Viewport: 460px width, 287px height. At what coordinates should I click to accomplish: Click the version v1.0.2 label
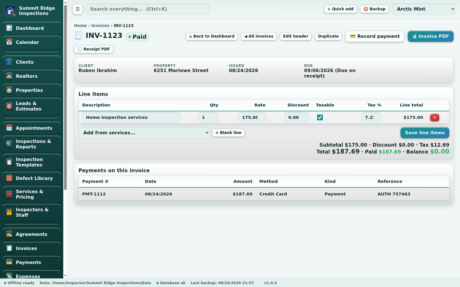[270, 283]
